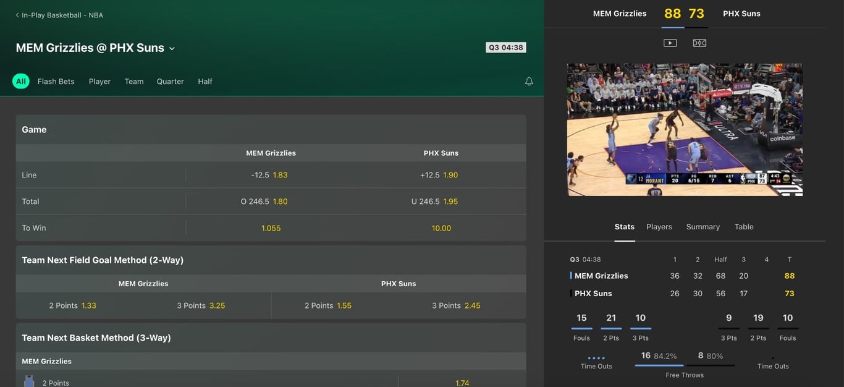Click MEM Grizzlies in the scoreboard header
This screenshot has width=844, height=387.
(620, 14)
